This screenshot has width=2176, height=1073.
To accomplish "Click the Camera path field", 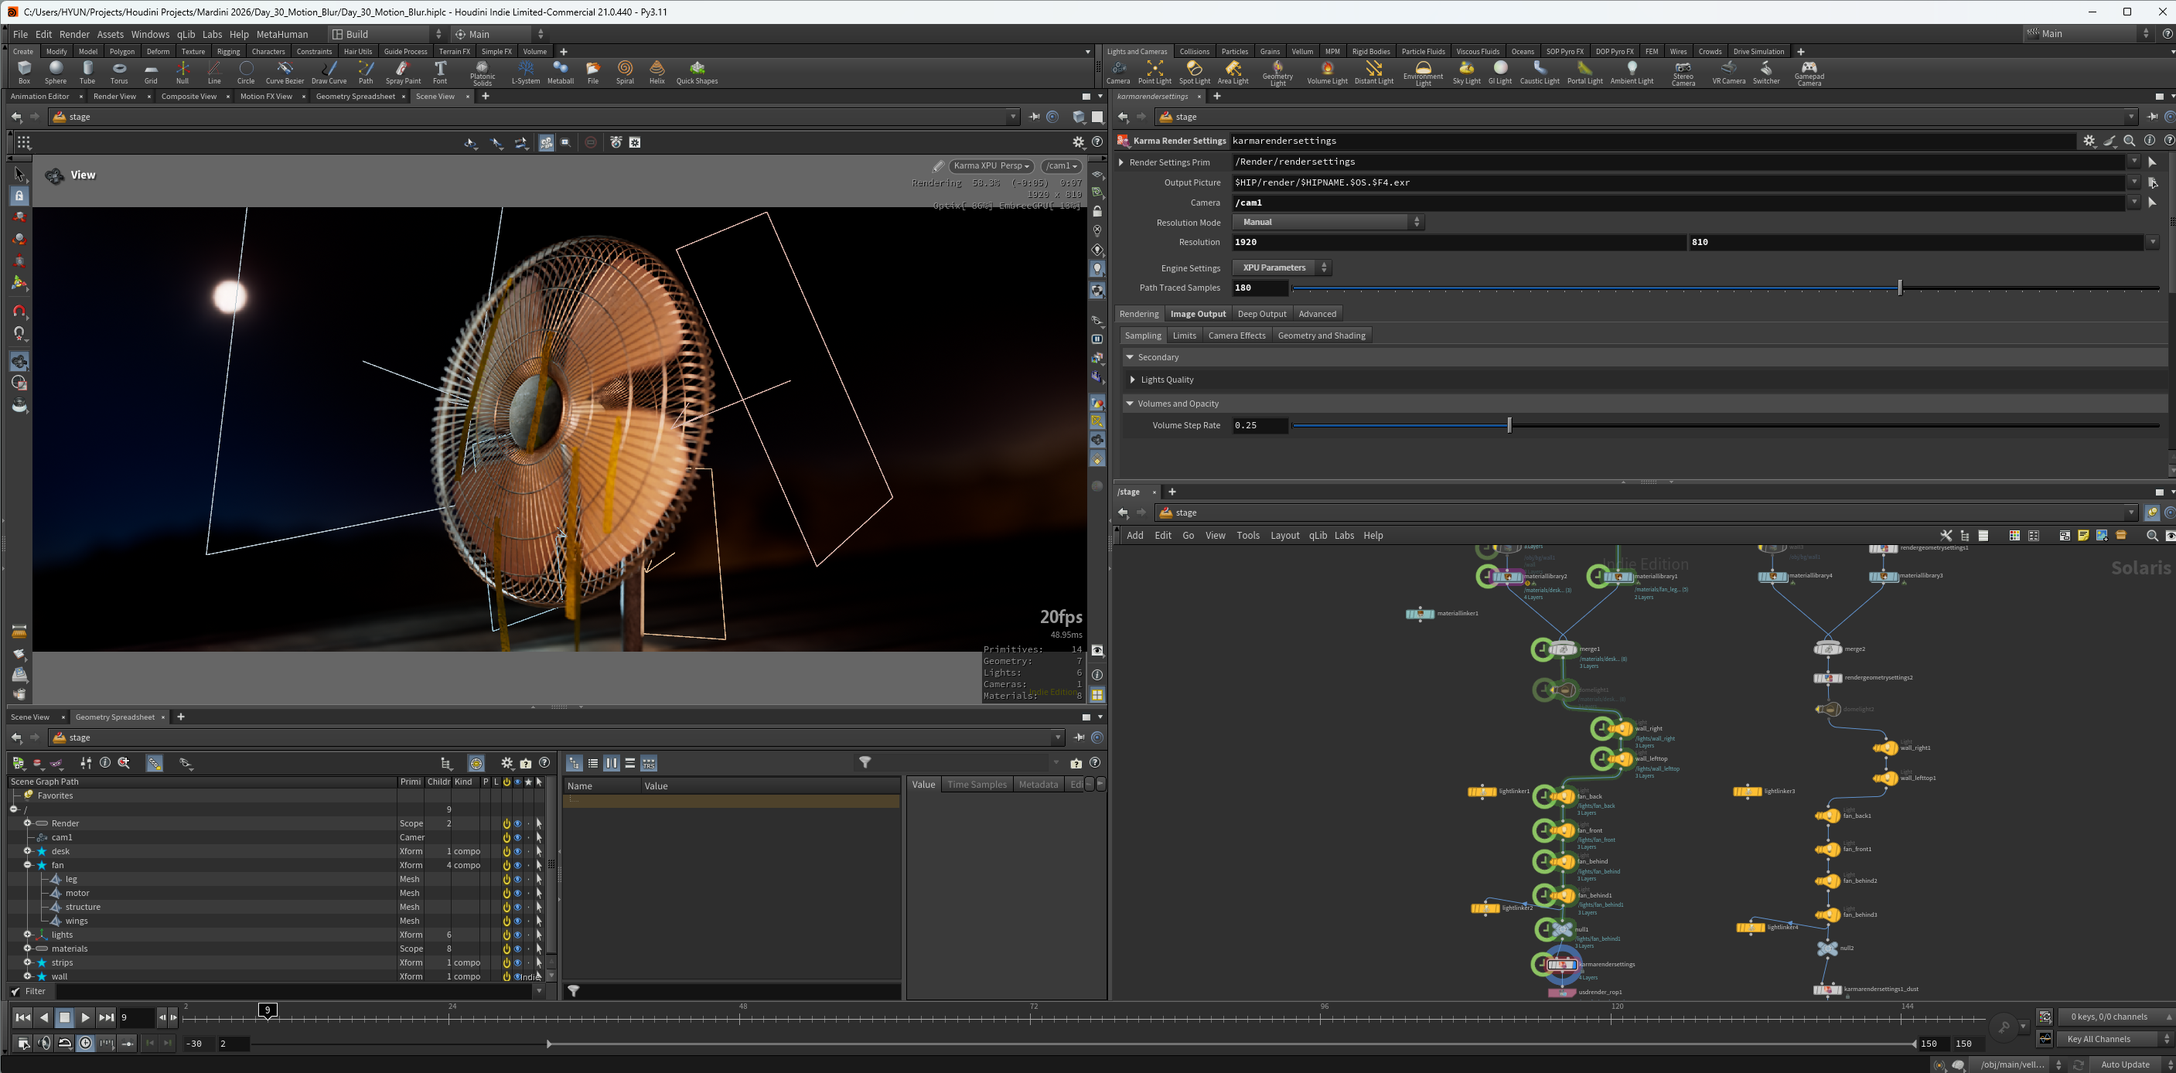I will [x=1679, y=203].
